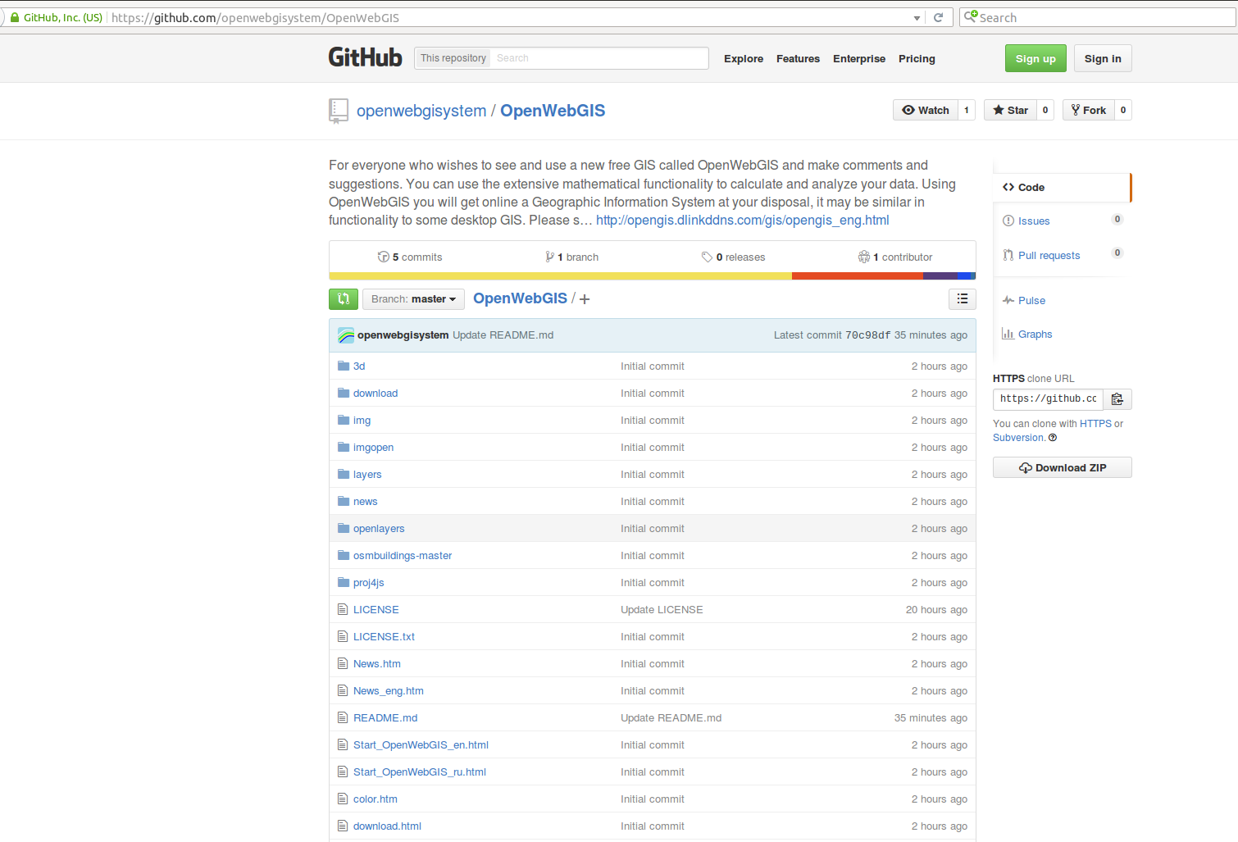Click the repository book icon beside openwebgisystem

338,111
